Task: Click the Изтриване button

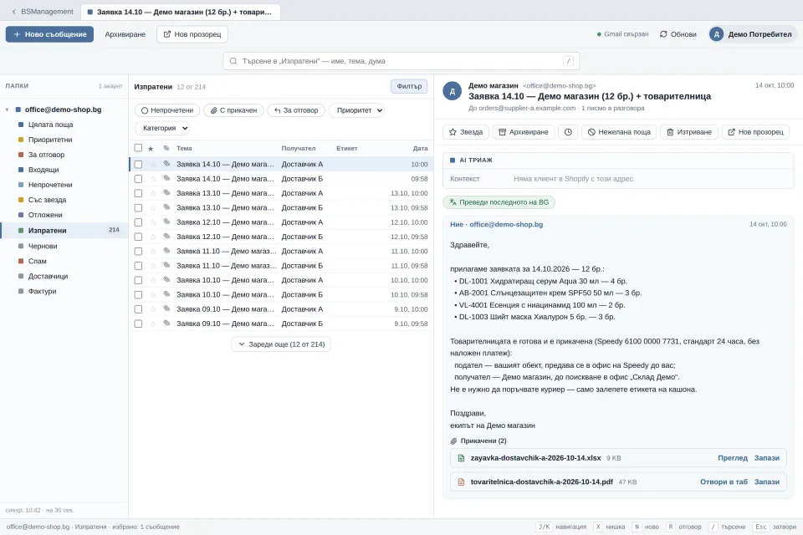Action: (x=688, y=132)
